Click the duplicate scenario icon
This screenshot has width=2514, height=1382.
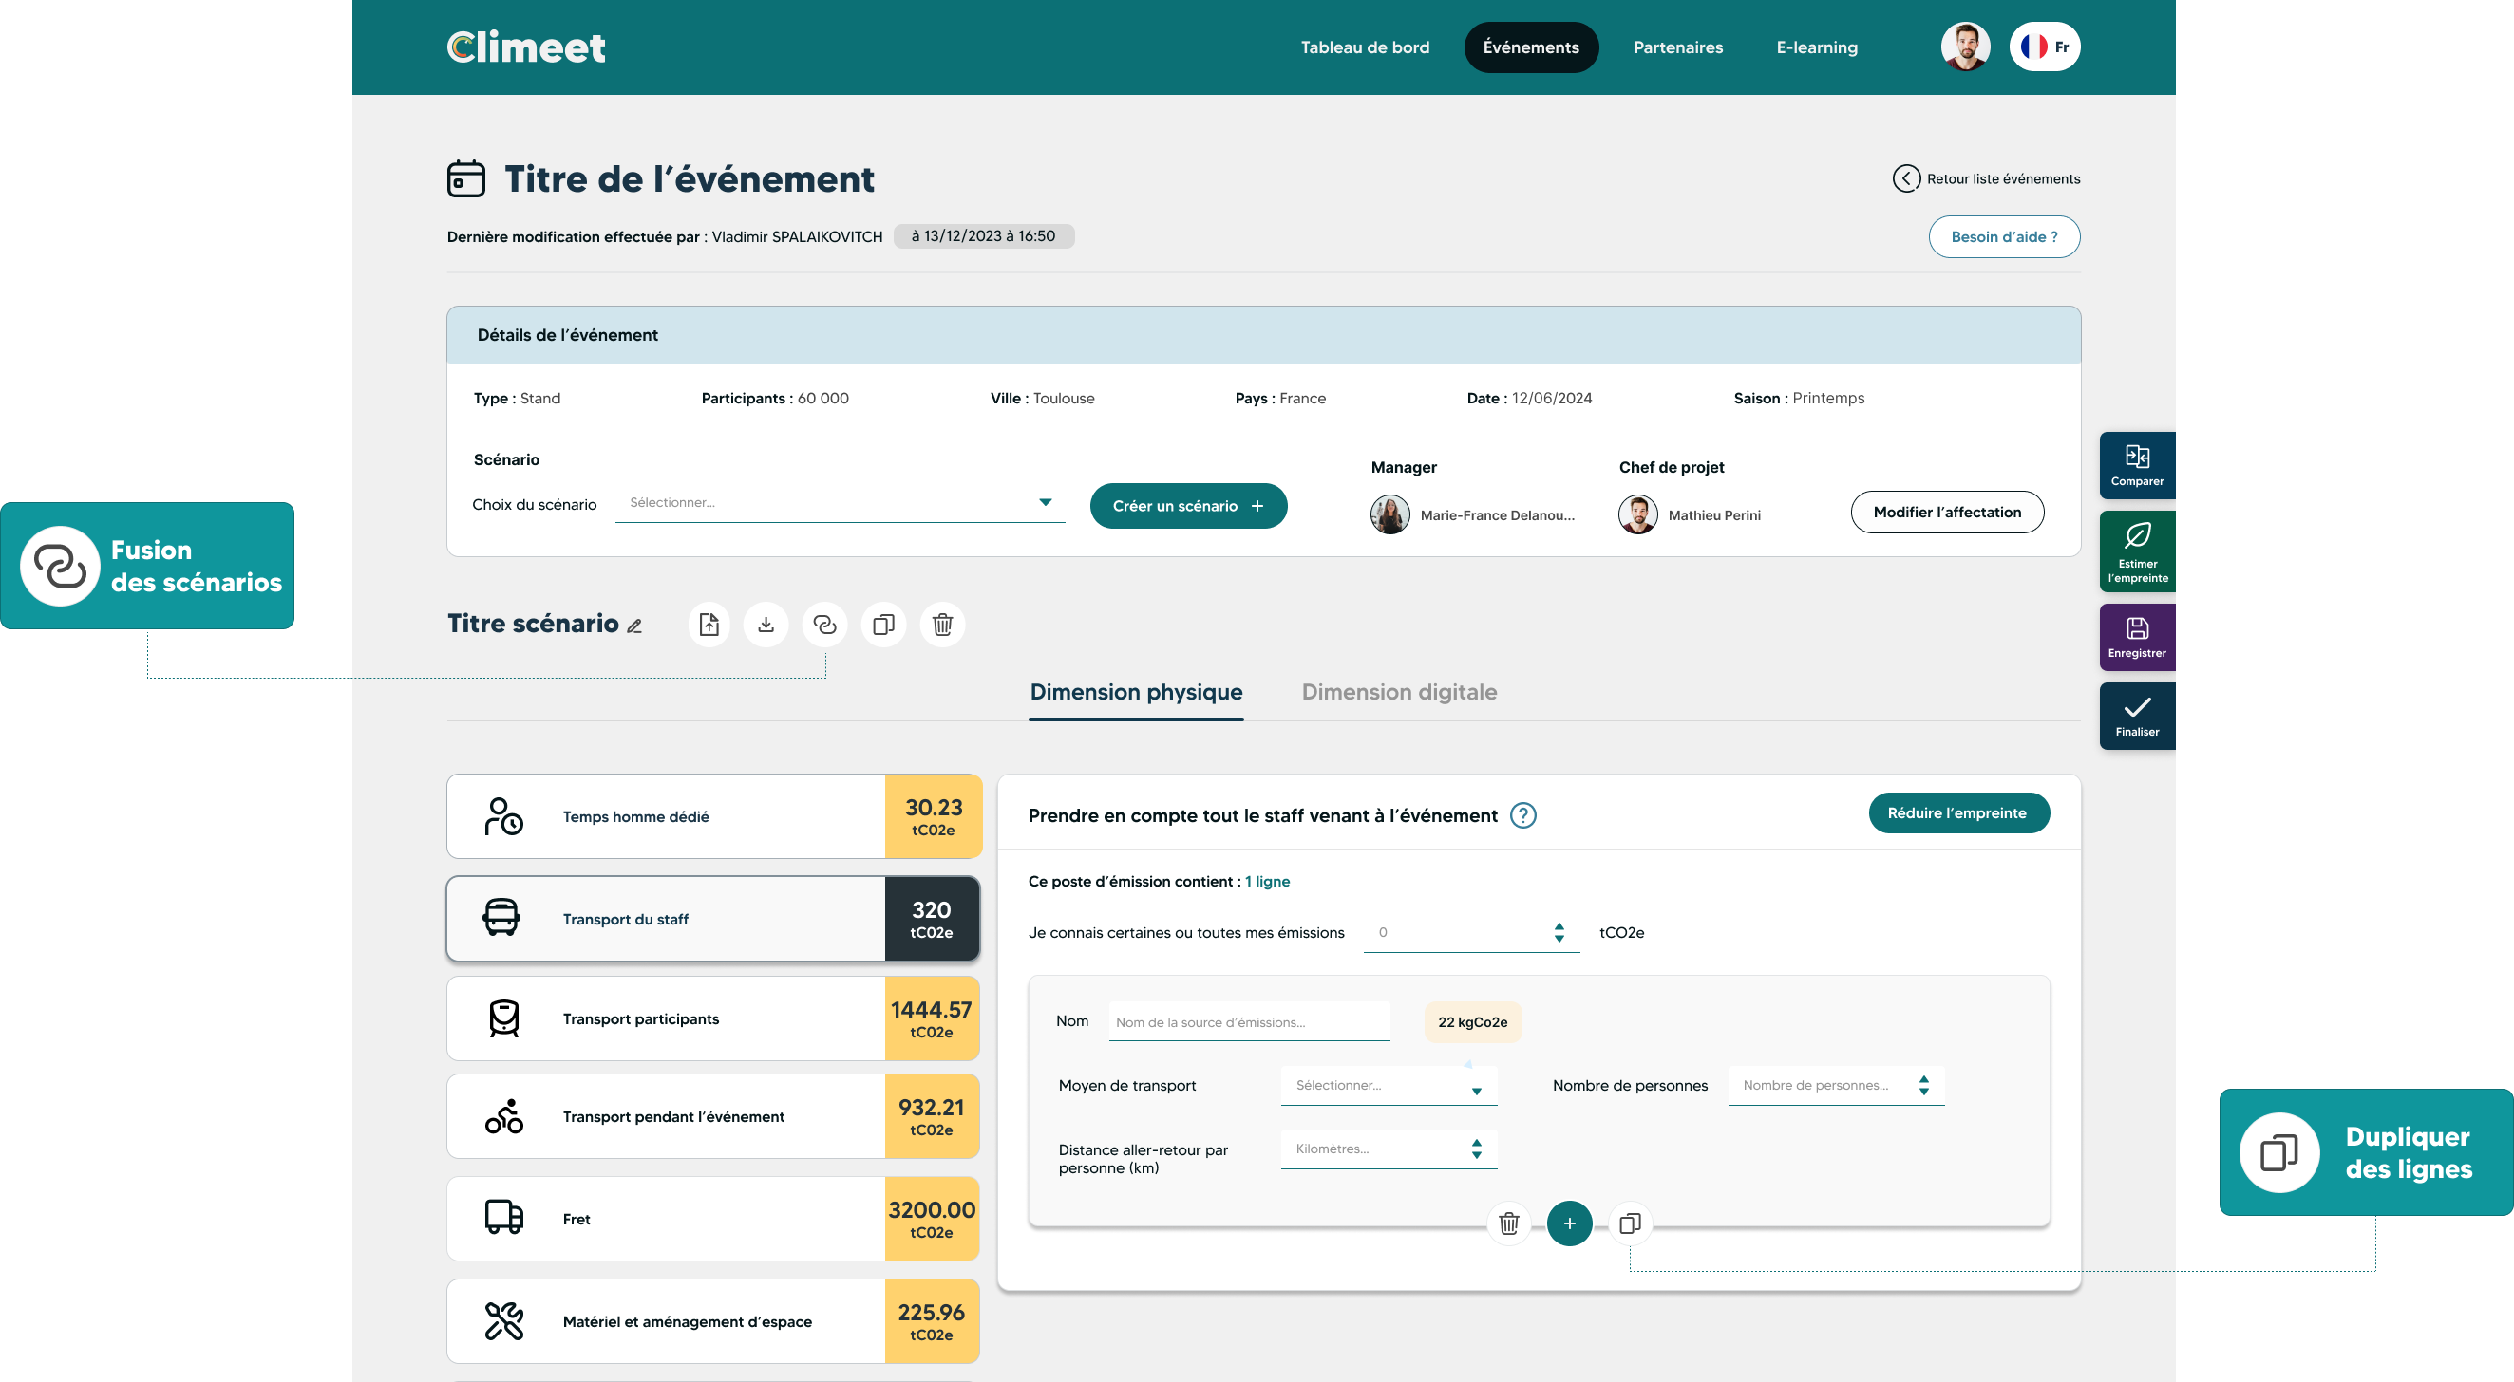(883, 625)
